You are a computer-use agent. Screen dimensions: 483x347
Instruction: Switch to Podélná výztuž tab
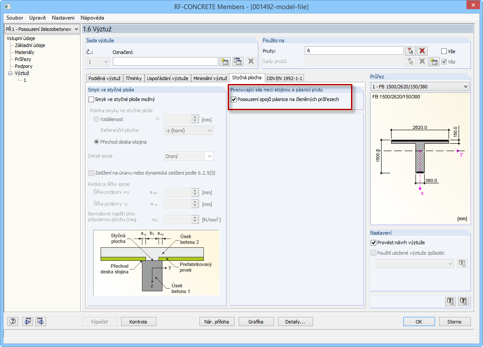105,78
